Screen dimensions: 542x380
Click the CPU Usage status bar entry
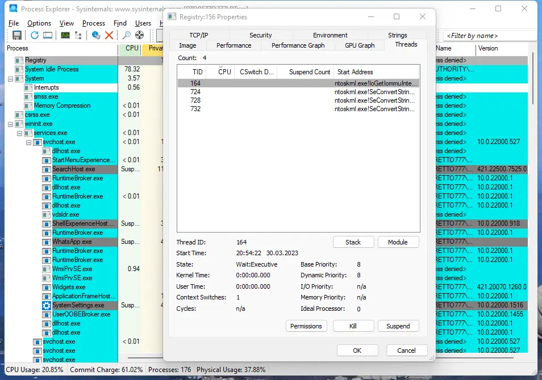coord(35,370)
